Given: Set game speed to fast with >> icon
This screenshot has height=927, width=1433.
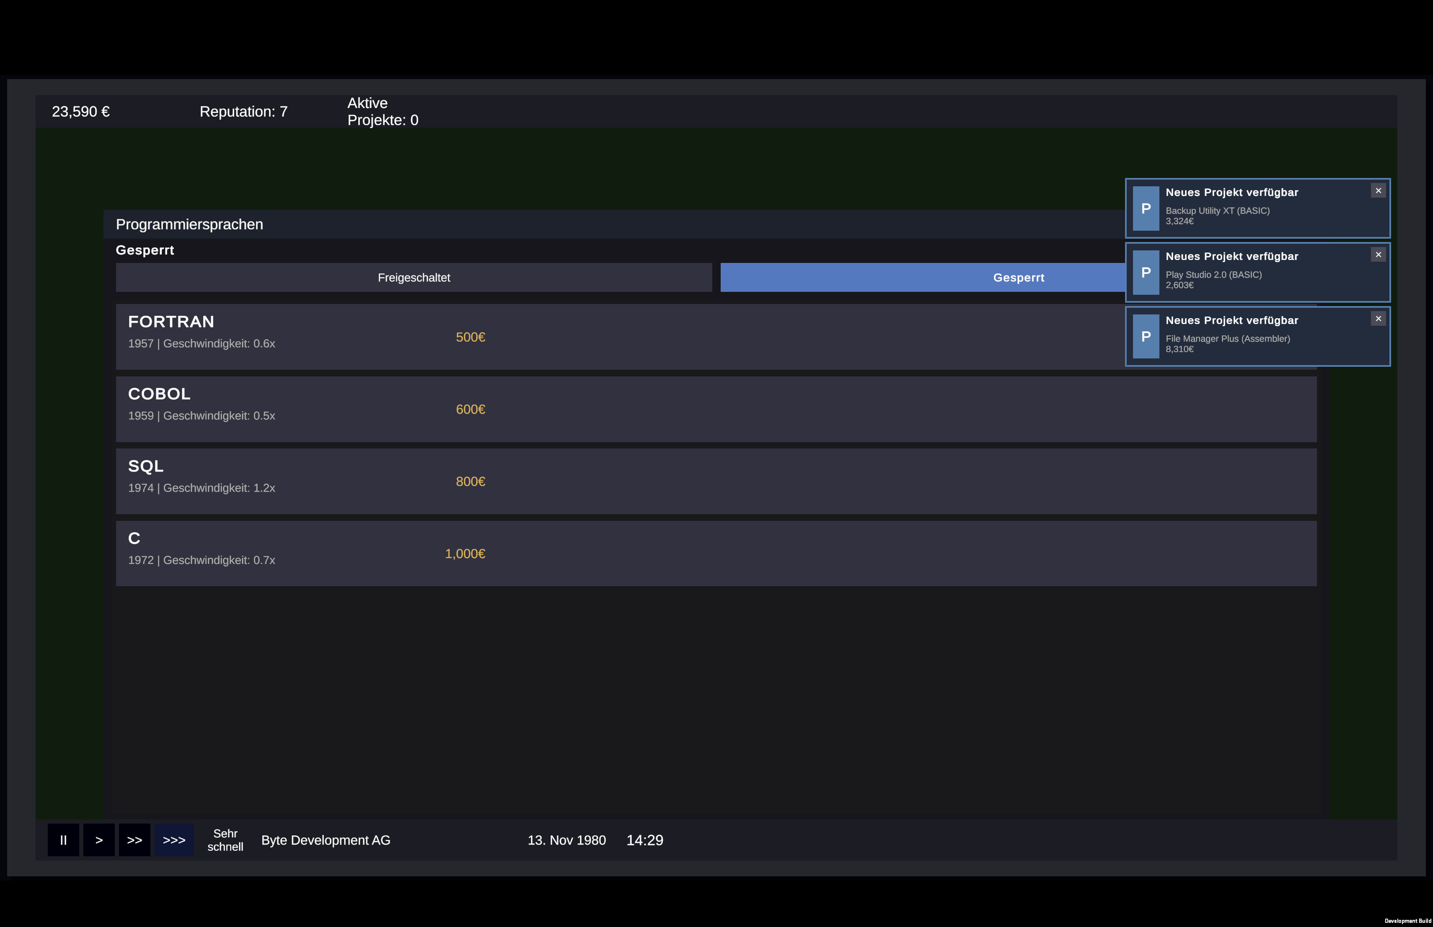Looking at the screenshot, I should click(x=135, y=840).
